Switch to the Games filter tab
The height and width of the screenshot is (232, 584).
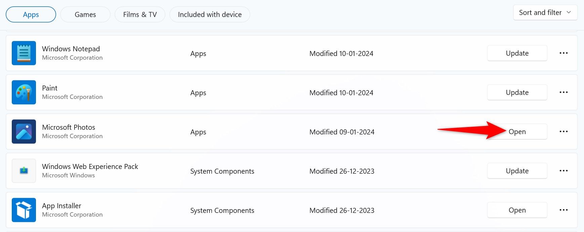85,15
